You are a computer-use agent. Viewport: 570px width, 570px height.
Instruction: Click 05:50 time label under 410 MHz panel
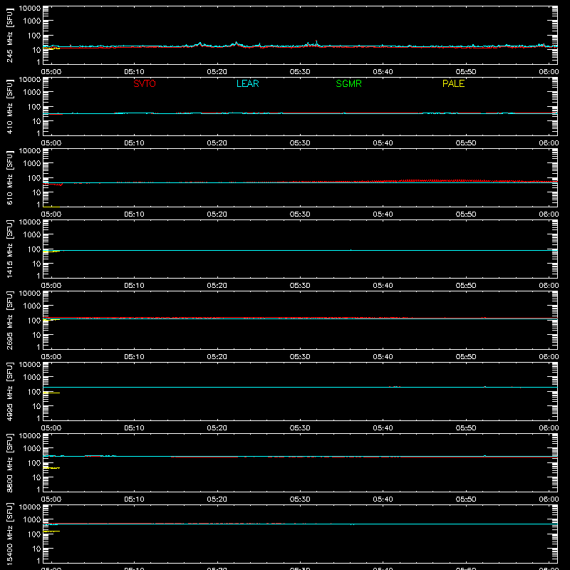pyautogui.click(x=466, y=143)
